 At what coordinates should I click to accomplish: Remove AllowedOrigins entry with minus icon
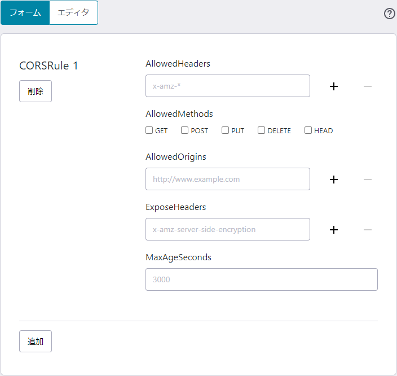coord(368,180)
